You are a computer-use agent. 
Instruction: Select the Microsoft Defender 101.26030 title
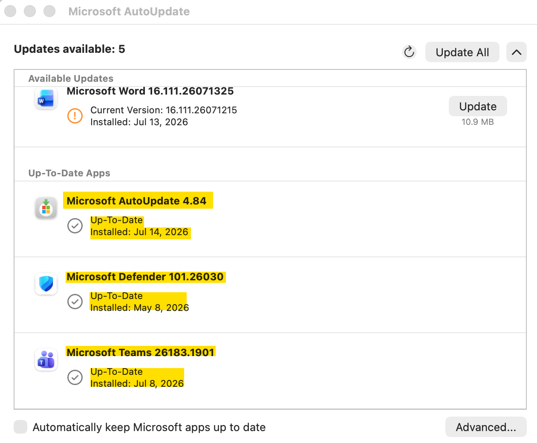(145, 277)
